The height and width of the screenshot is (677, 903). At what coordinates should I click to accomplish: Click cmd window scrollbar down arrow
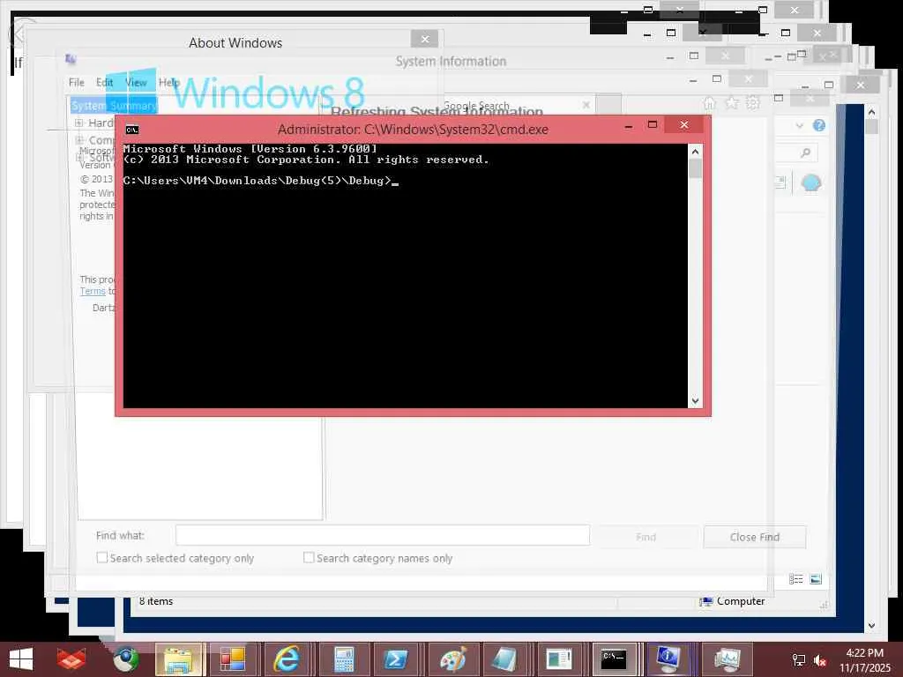[695, 401]
